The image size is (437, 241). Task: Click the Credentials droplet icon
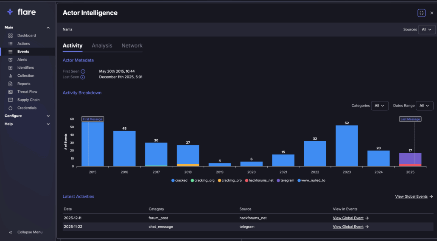[11, 108]
